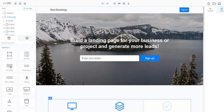This screenshot has height=112, width=224.
Task: Switch to mobile viewport
Action: 209,4
